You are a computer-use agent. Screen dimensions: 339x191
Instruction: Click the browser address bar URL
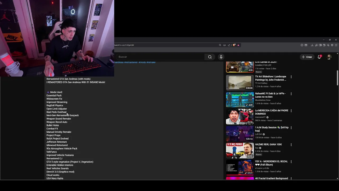tap(124, 45)
